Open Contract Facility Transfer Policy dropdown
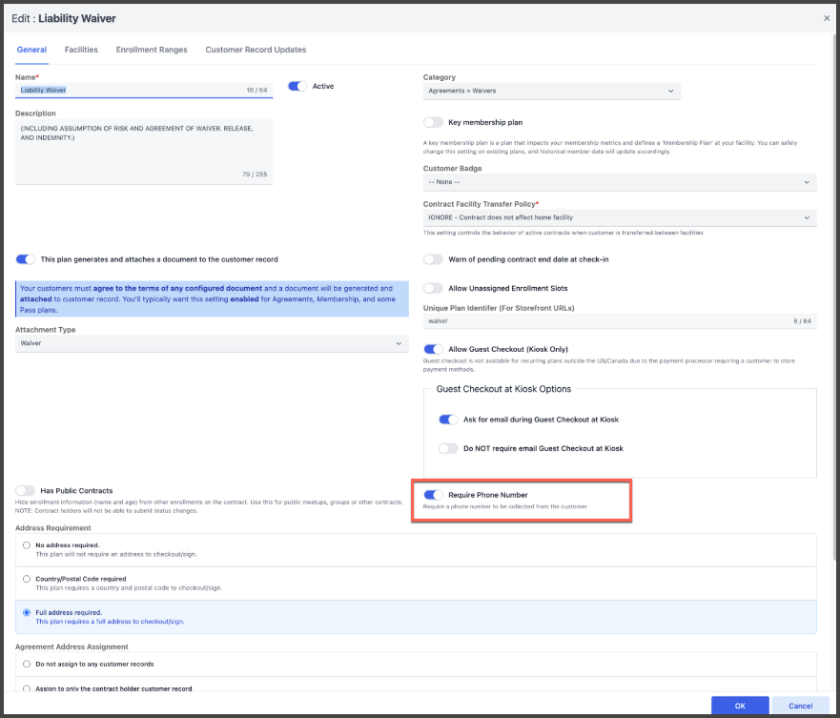 coord(619,217)
